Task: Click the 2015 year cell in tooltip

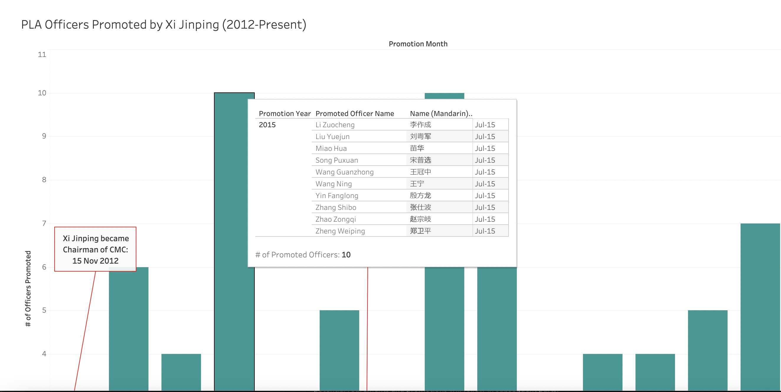Action: point(267,125)
